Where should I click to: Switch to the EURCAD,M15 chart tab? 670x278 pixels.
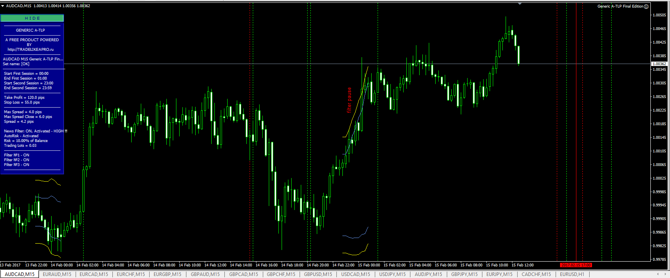click(x=94, y=274)
